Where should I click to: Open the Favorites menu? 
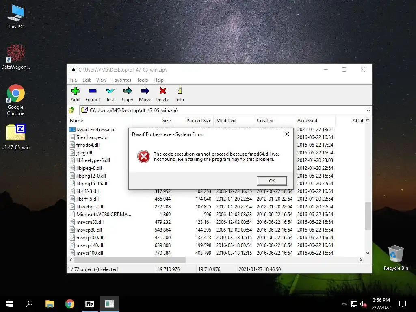[121, 80]
